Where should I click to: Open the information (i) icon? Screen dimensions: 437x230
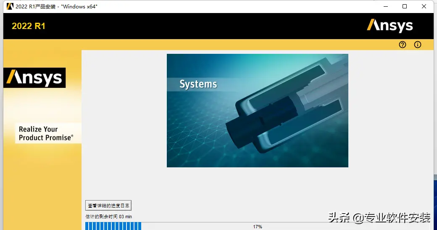coord(418,45)
